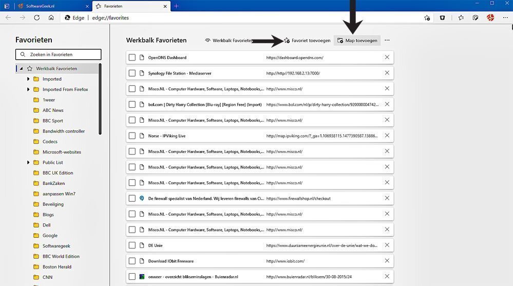Click the Zoeken in Favorieten search box
Image resolution: width=513 pixels, height=286 pixels.
[x=58, y=54]
